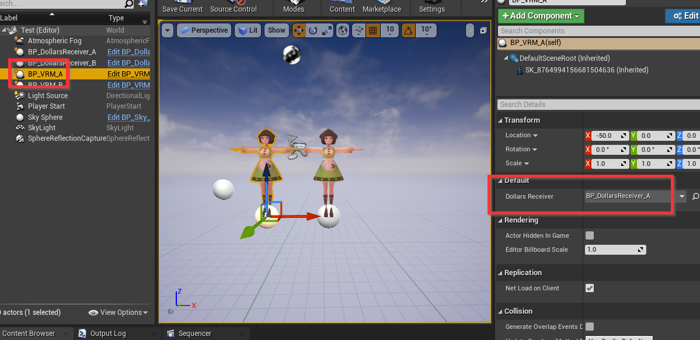Click the green Add Component button
Image resolution: width=700 pixels, height=340 pixels.
pyautogui.click(x=541, y=16)
